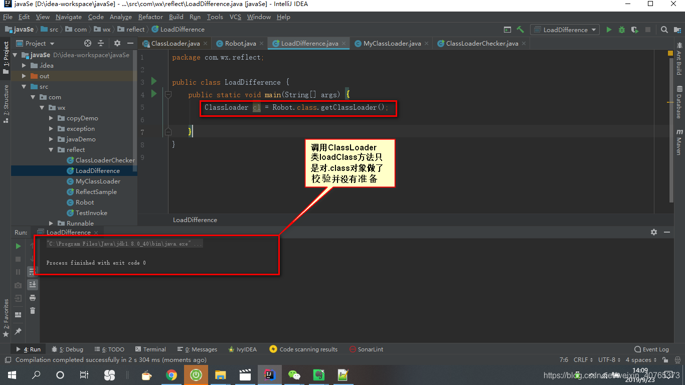Open File Explorer from the taskbar
This screenshot has width=685, height=385.
pyautogui.click(x=221, y=374)
